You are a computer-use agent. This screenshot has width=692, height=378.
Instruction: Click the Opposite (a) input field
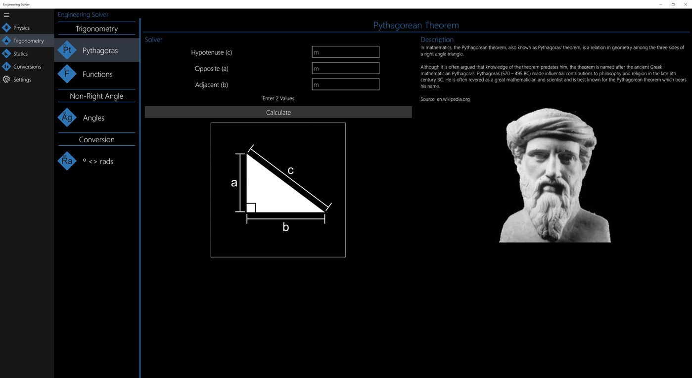tap(345, 68)
